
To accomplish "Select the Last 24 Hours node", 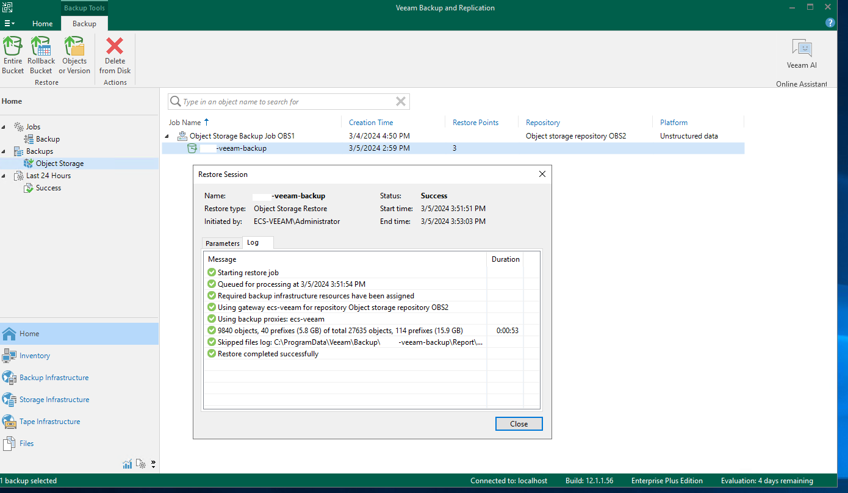I will pos(48,176).
